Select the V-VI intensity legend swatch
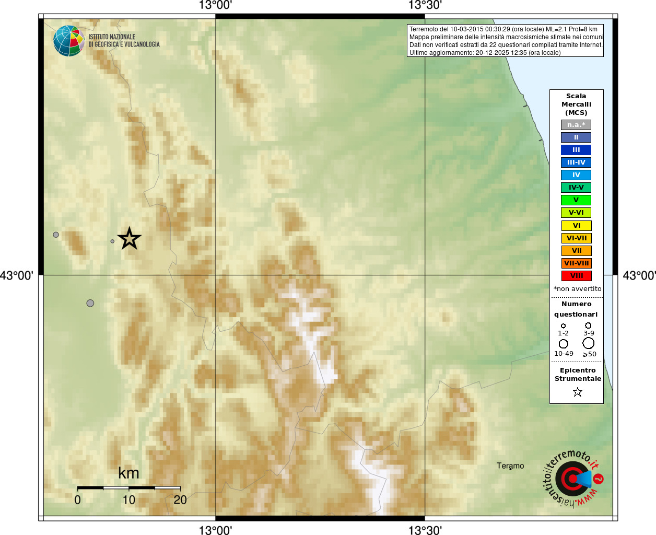The image size is (656, 535). (576, 213)
